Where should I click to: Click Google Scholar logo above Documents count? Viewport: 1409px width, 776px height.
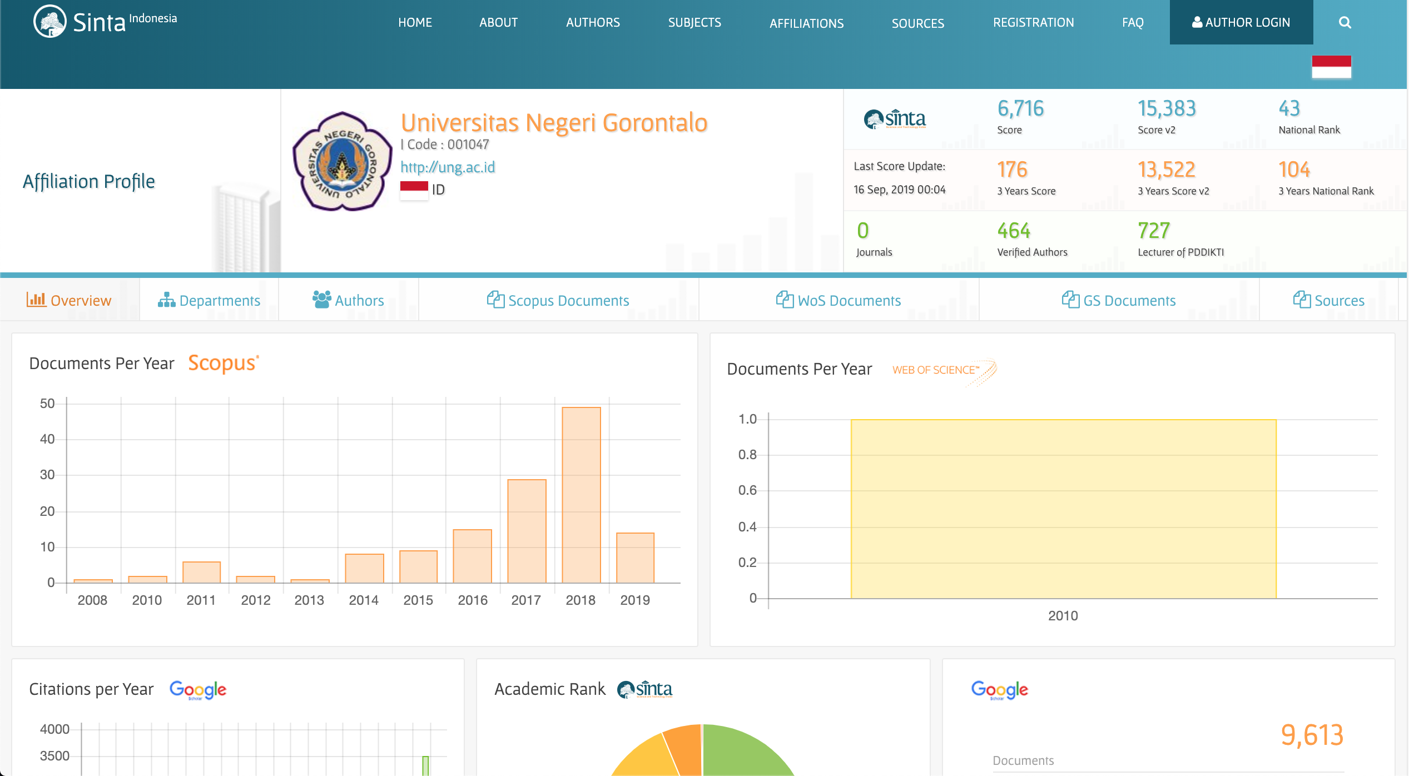coord(1000,690)
